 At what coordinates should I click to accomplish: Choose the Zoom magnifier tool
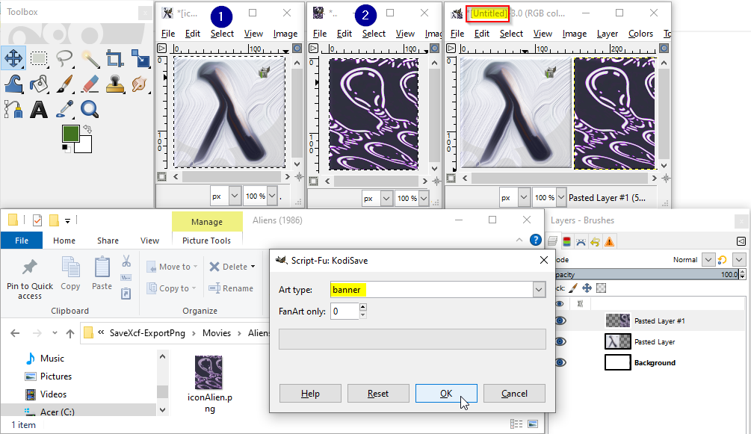(x=90, y=110)
